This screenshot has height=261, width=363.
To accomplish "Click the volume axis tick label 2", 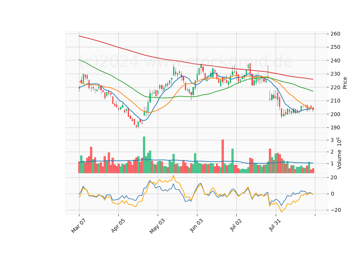I will coord(332,152).
